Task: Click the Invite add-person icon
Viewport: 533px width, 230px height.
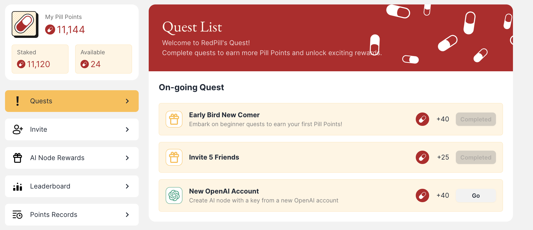Action: pyautogui.click(x=18, y=129)
